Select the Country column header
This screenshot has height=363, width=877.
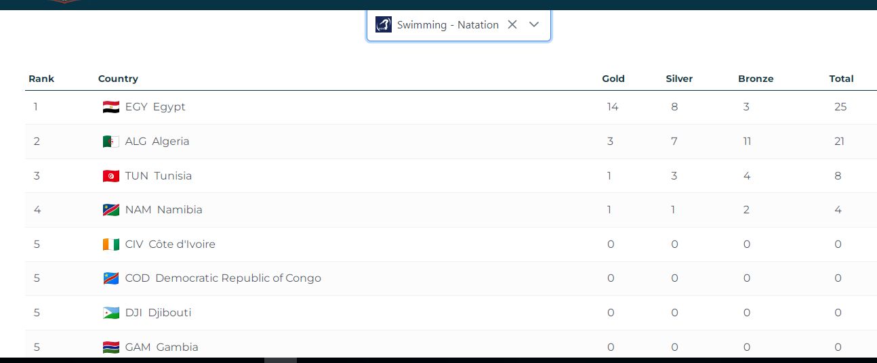point(118,79)
